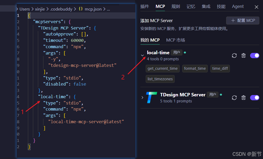Click the format_time tool chip
The image size is (263, 159).
[x=195, y=68]
